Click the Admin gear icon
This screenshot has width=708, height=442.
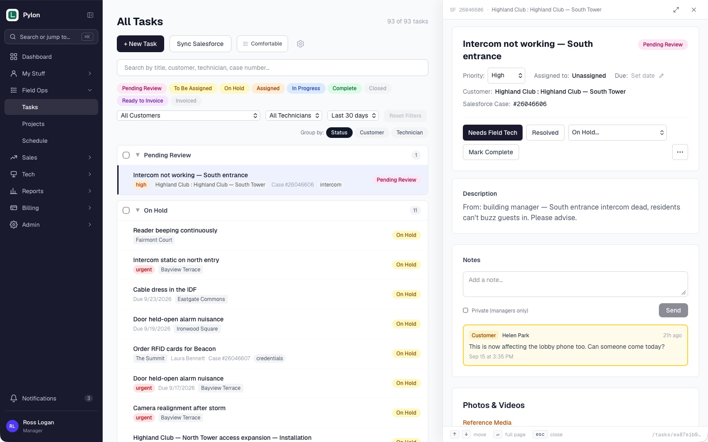14,225
